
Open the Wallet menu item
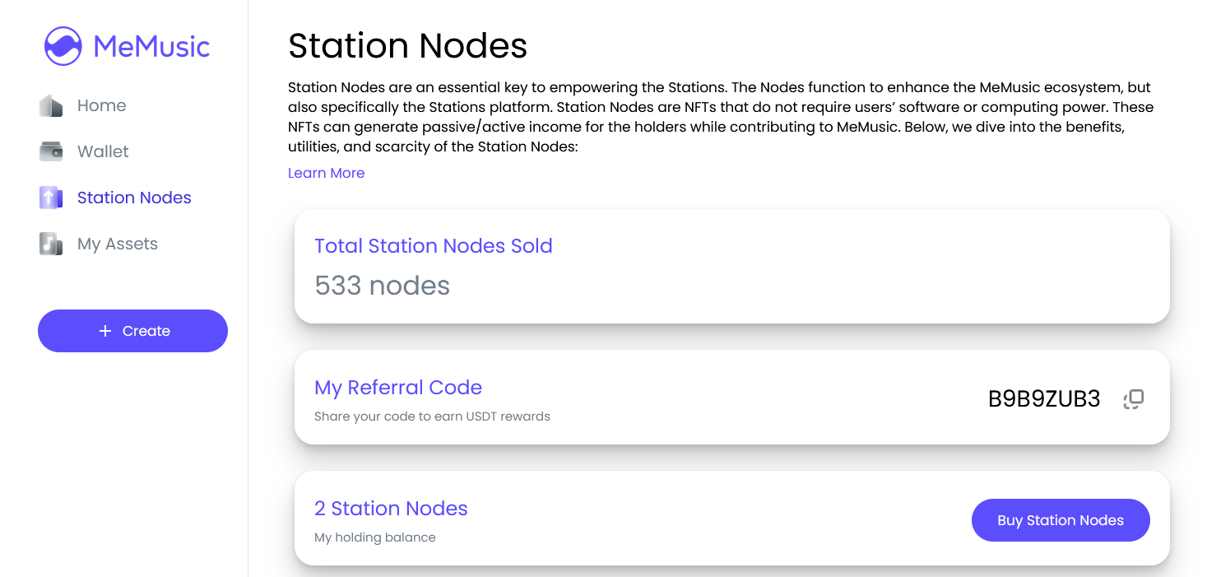pos(103,151)
